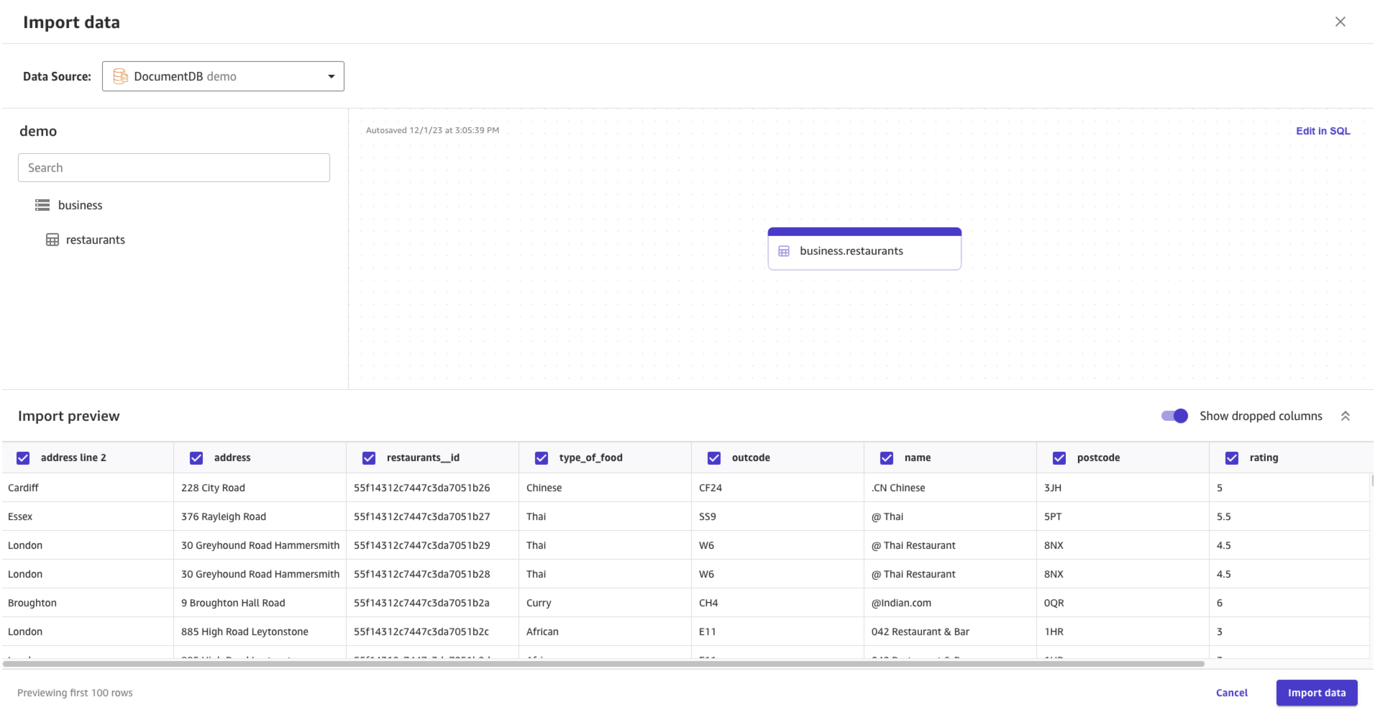Toggle Show dropped columns switch
Image resolution: width=1375 pixels, height=715 pixels.
tap(1174, 416)
